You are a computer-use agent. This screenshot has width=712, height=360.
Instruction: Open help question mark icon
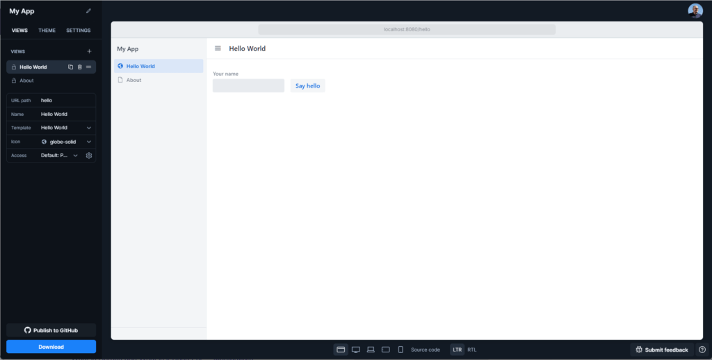pyautogui.click(x=702, y=350)
